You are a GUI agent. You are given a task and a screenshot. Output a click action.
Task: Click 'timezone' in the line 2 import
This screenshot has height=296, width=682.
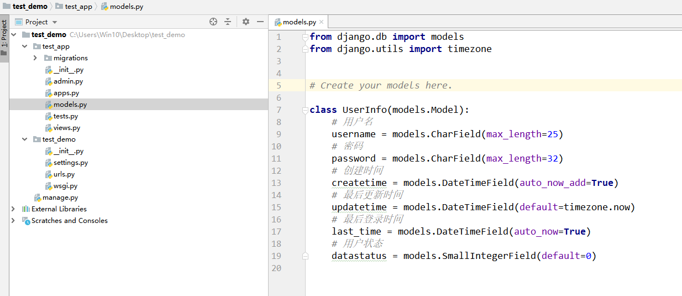click(x=469, y=49)
